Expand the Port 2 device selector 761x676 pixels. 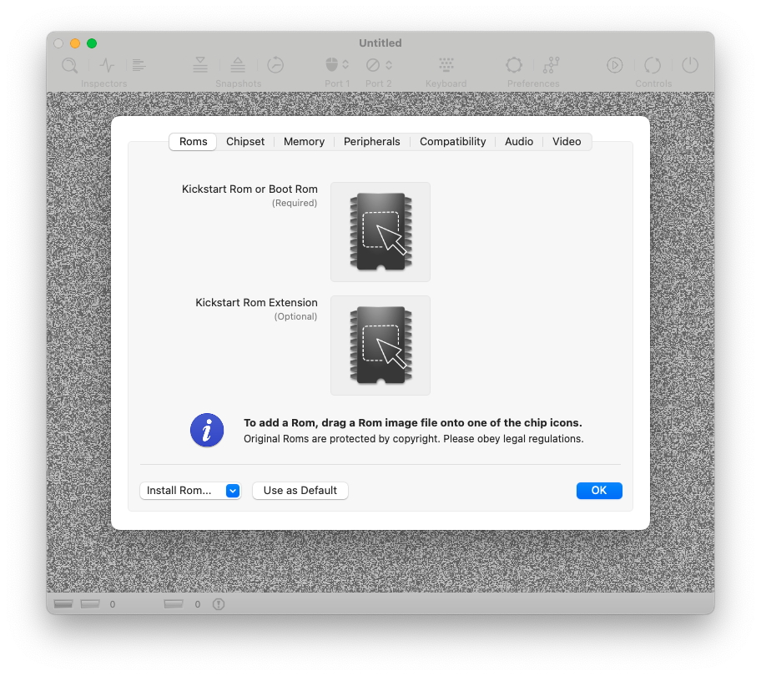[379, 65]
